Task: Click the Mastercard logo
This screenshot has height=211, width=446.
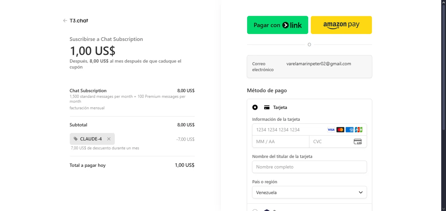Action: 340,130
